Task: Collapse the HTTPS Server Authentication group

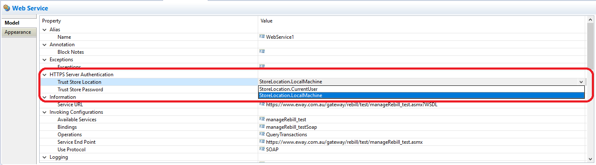Action: pos(45,75)
